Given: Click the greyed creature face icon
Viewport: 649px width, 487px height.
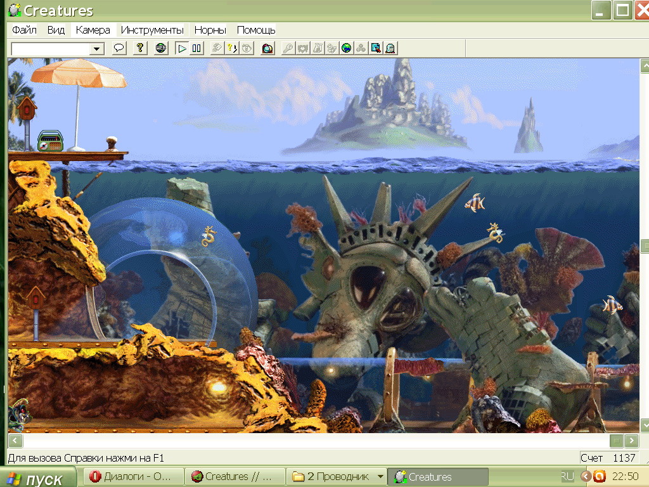Looking at the screenshot, I should (247, 48).
